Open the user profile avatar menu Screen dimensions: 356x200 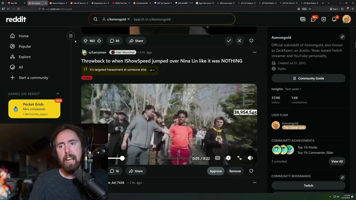347,19
